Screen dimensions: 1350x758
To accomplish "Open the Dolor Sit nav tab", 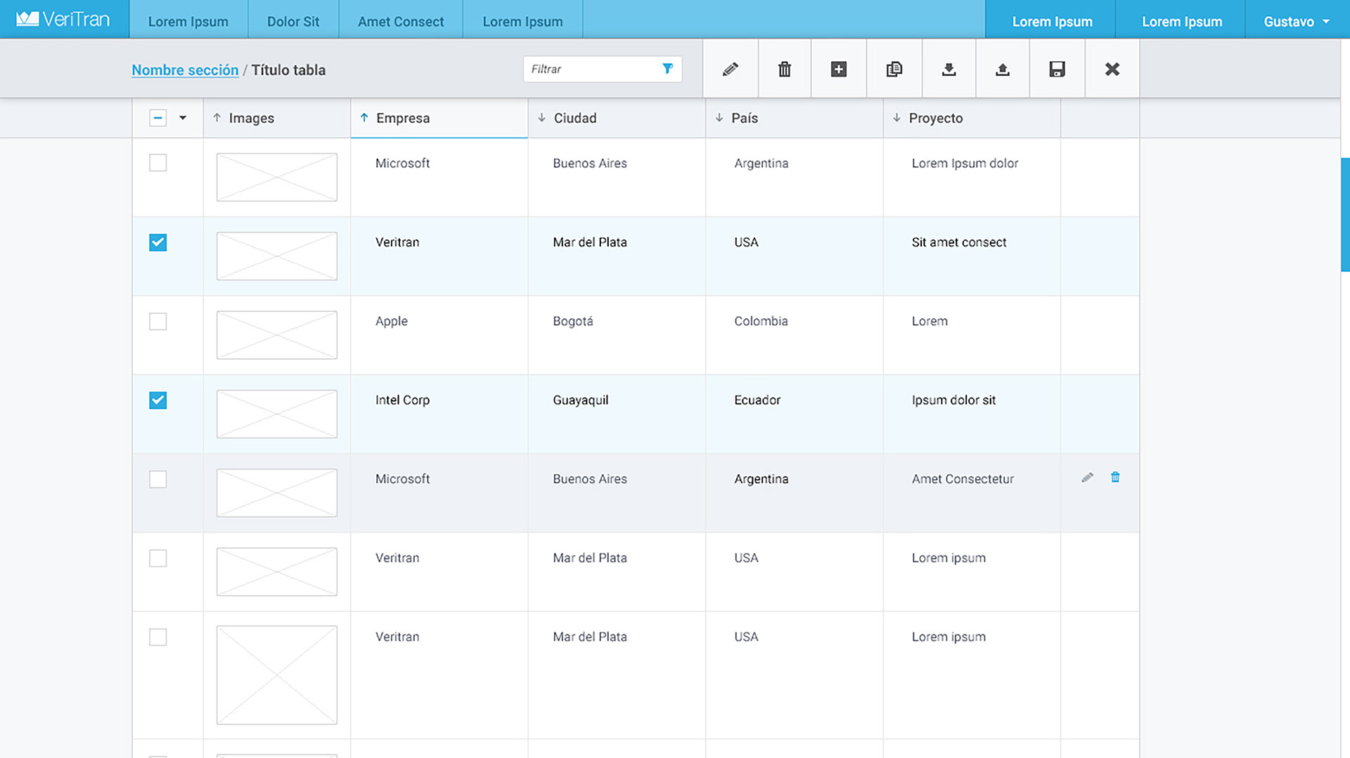I will tap(293, 21).
